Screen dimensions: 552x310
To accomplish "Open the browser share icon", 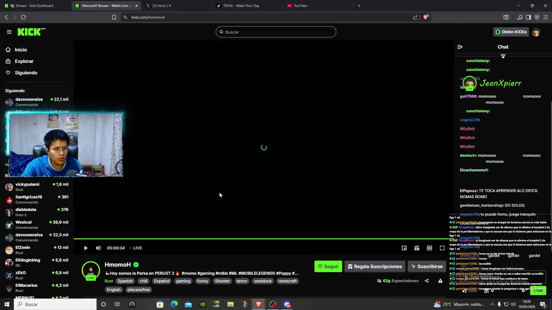I will click(415, 17).
